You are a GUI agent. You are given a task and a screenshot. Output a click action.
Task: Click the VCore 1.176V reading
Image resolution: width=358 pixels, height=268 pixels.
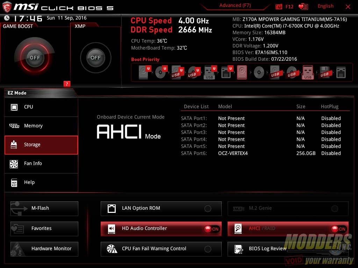pyautogui.click(x=248, y=39)
